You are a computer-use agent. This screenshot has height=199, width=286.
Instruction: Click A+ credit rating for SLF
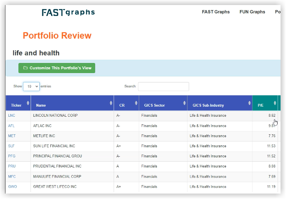coord(119,146)
